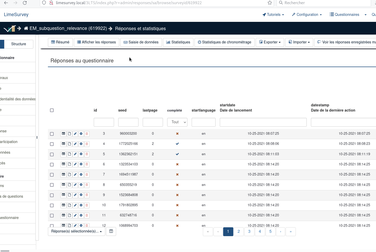
Task: Bookmark this page with the star icon
Action: tap(270, 3)
